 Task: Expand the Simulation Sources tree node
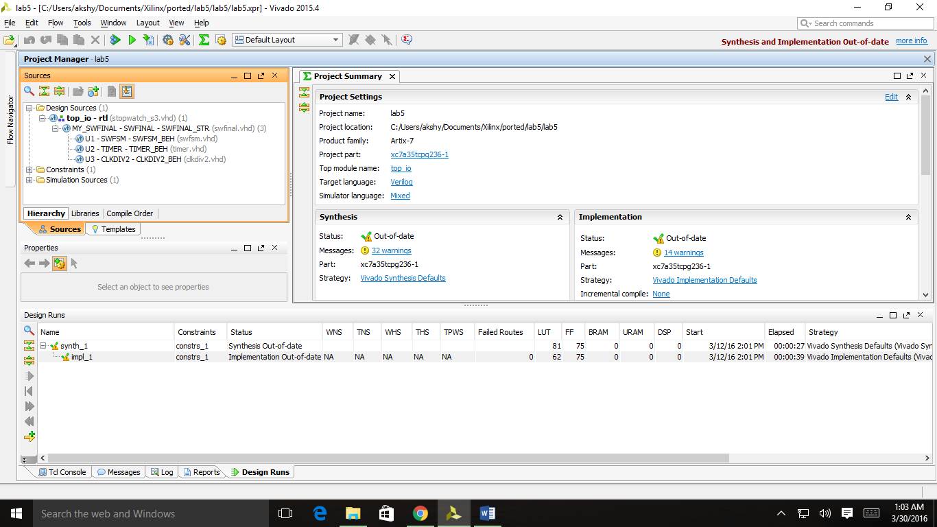tap(29, 180)
